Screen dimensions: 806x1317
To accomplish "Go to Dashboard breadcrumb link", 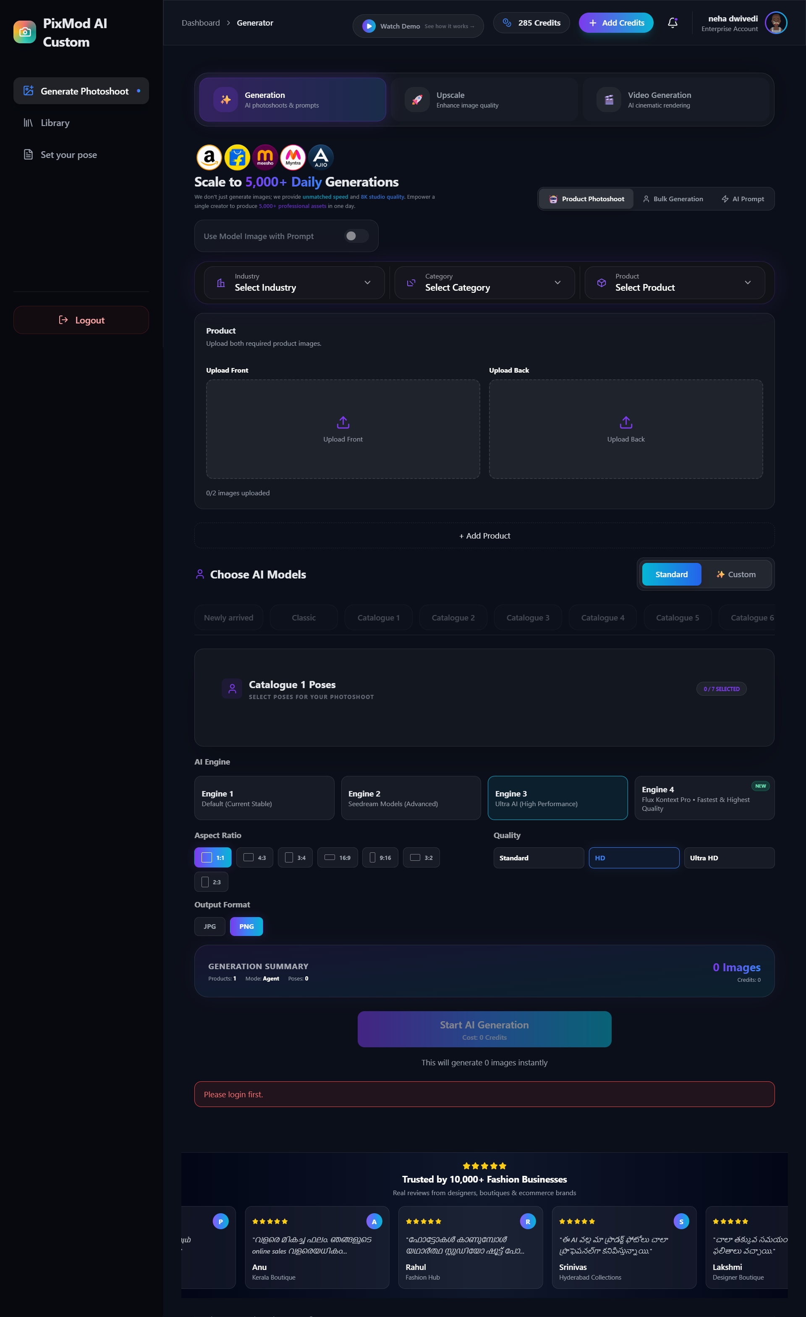I will (201, 23).
